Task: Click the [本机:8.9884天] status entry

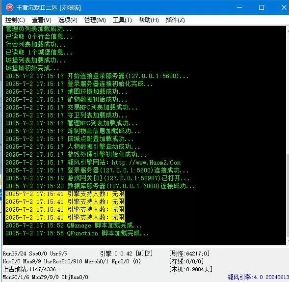Action: click(191, 269)
